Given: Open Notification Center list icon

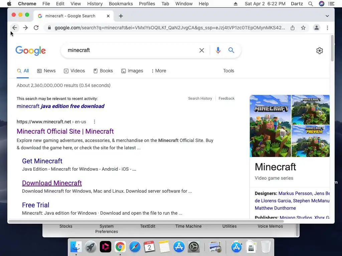Looking at the screenshot, I should tap(331, 4).
